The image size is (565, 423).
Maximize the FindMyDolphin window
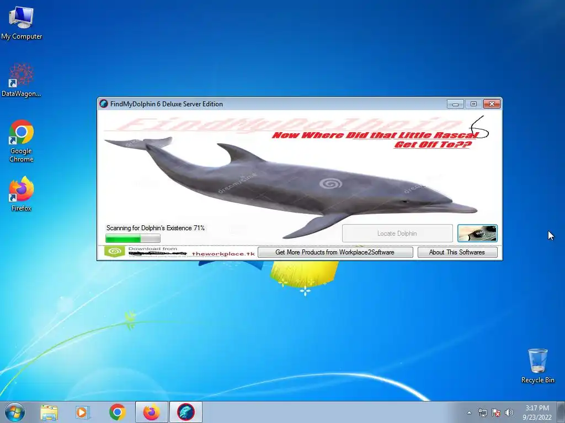tap(473, 104)
